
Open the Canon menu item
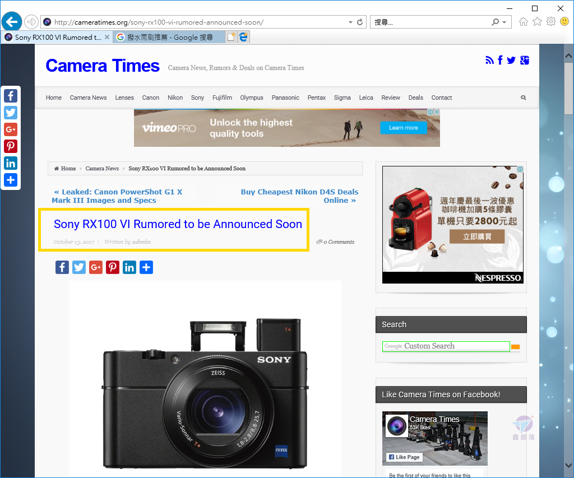151,98
